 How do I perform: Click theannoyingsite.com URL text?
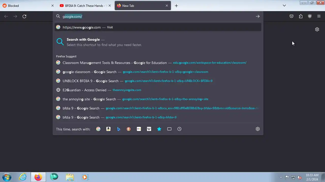(127, 90)
